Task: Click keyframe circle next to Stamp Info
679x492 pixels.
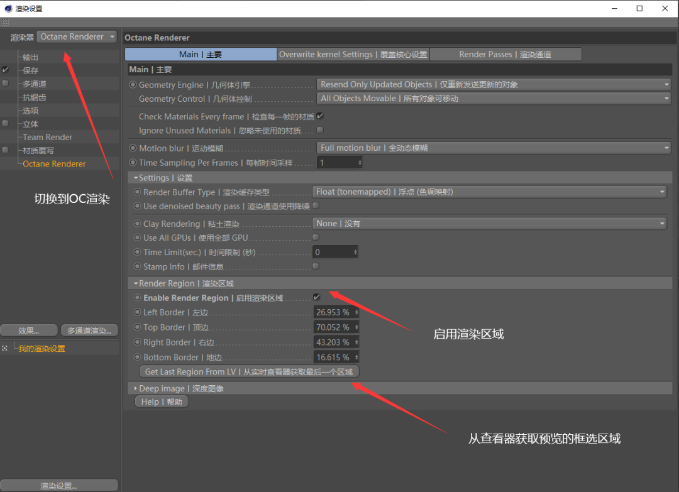Action: tap(137, 266)
